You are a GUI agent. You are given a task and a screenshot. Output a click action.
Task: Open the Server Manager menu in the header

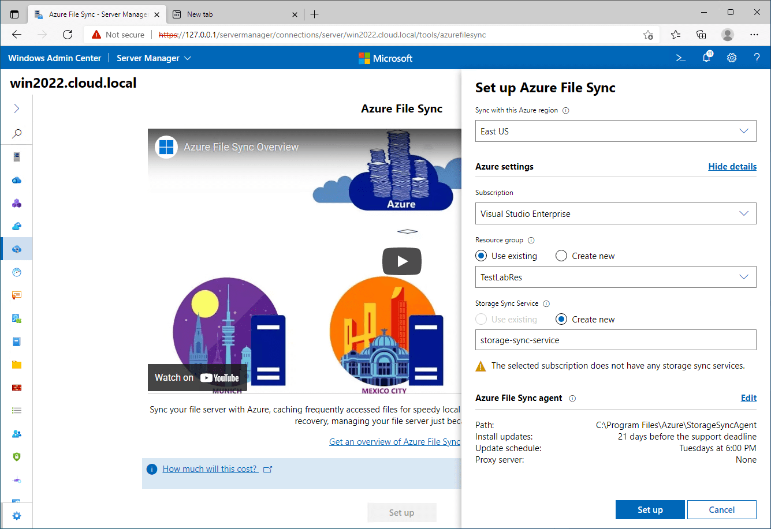click(153, 58)
